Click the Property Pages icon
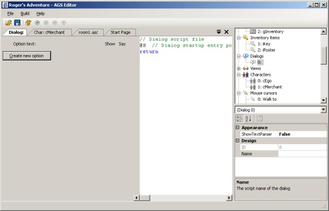Viewport: 329px width, 211px height. pyautogui.click(x=259, y=119)
